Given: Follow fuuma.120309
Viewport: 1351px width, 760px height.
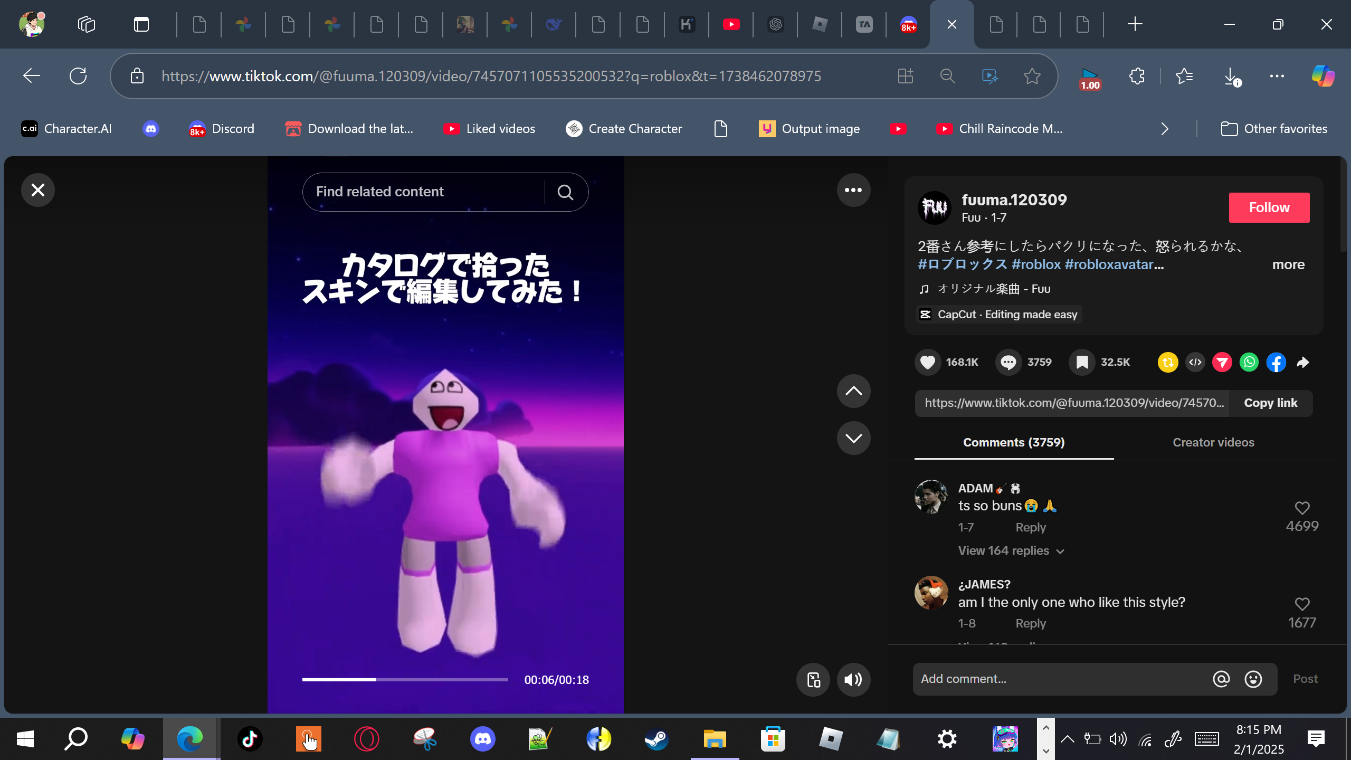Looking at the screenshot, I should point(1269,207).
